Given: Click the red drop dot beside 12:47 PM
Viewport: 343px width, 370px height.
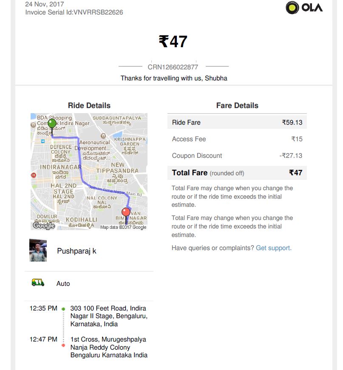Looking at the screenshot, I should pos(63,345).
